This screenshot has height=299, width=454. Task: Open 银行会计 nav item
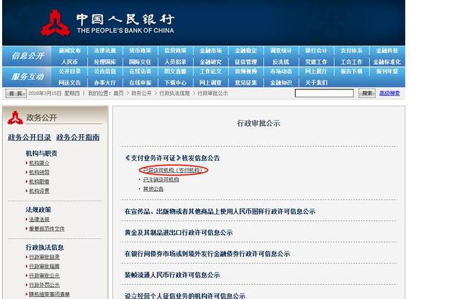click(316, 50)
